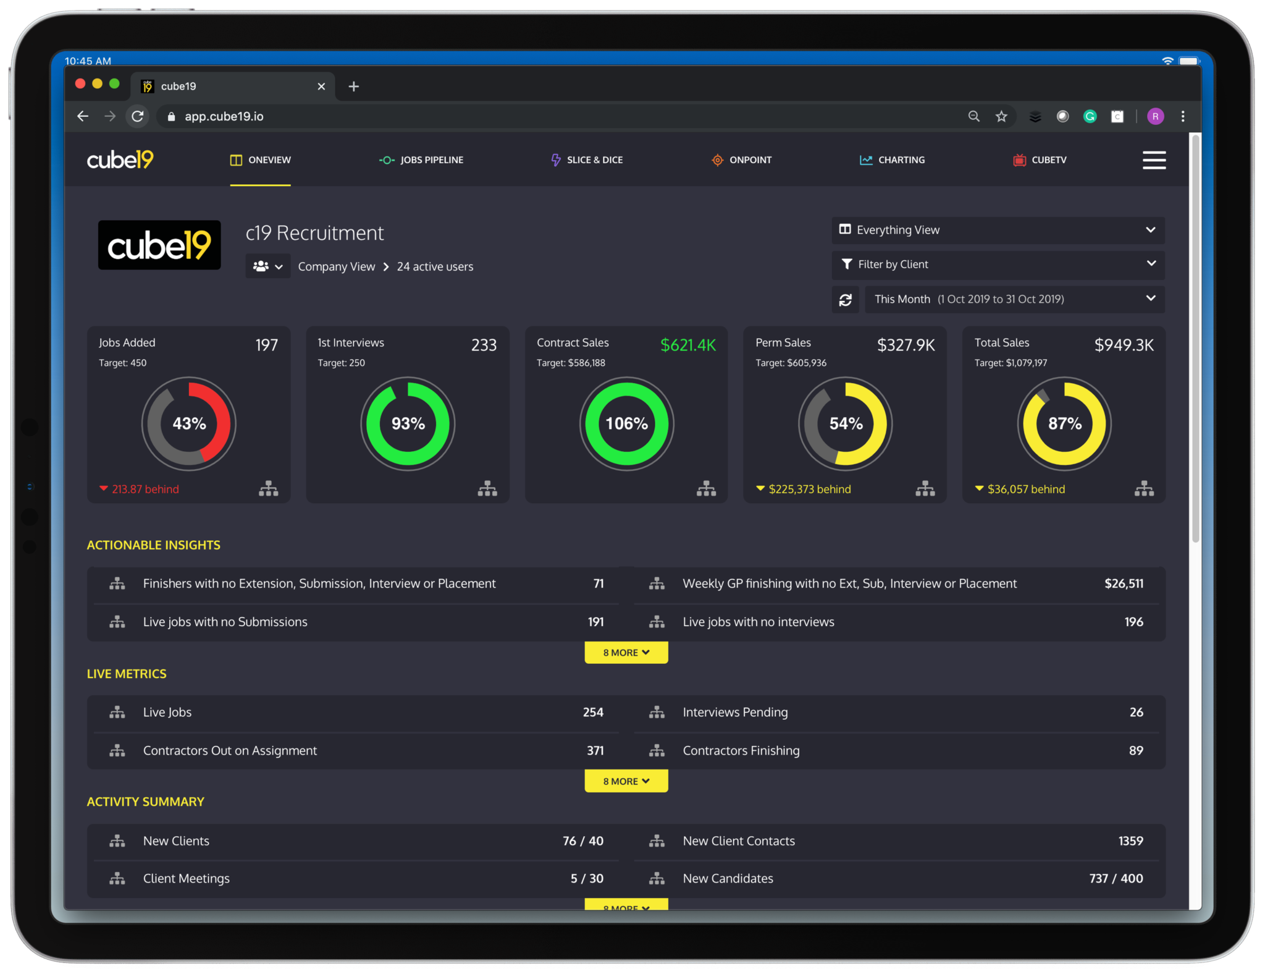Open hierarchy icon on Jobs Added card

click(x=268, y=489)
